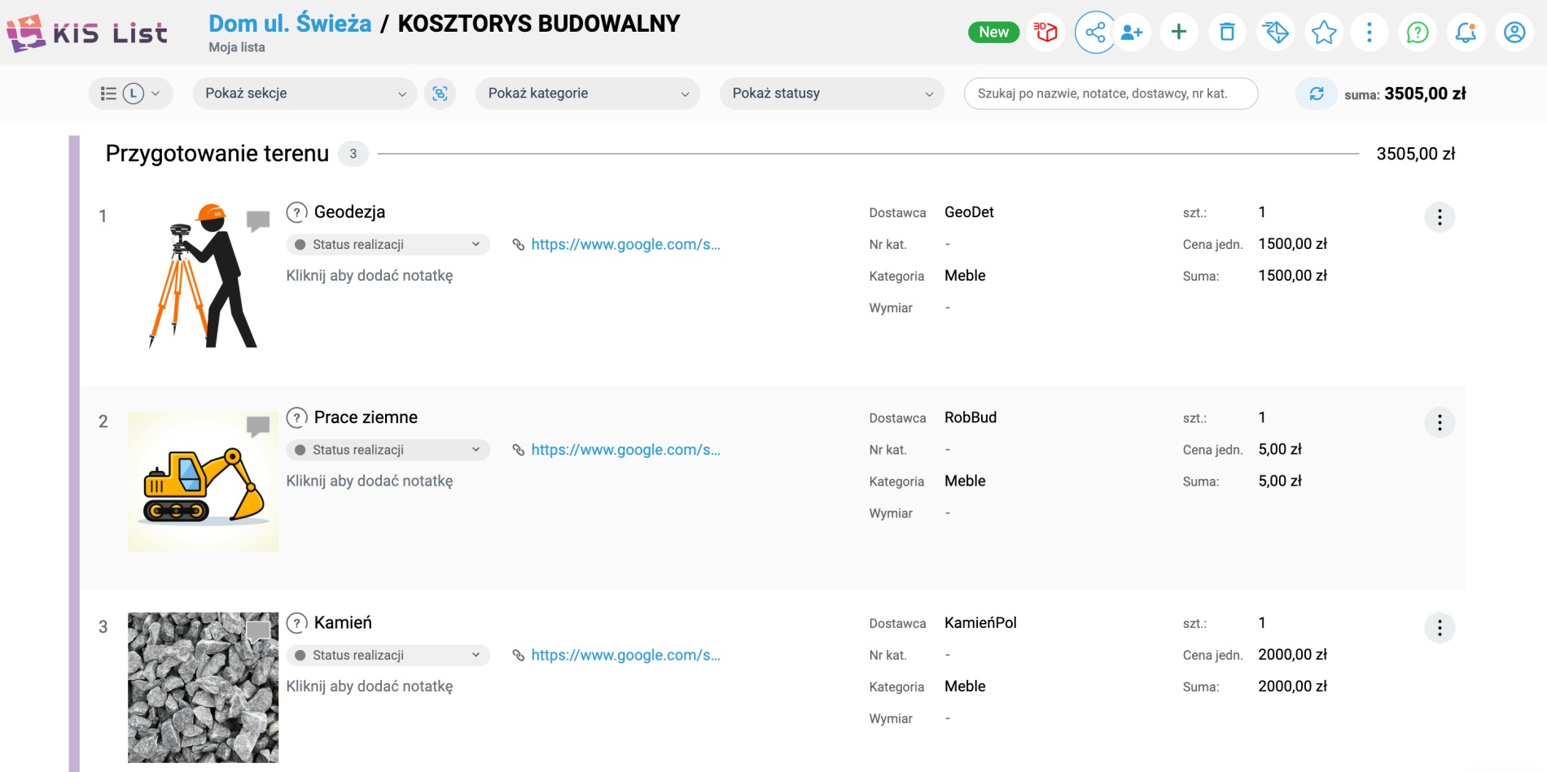This screenshot has width=1547, height=772.
Task: Open the Pokaż statusy dropdown
Action: tap(831, 94)
